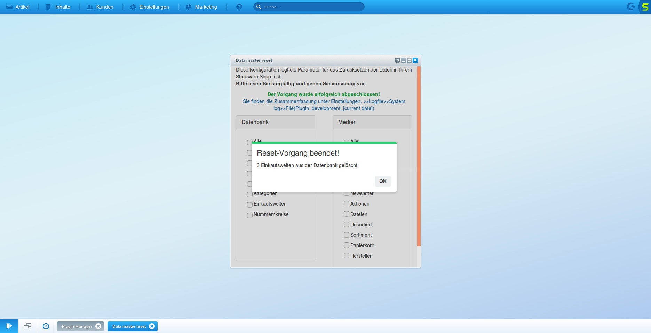The width and height of the screenshot is (651, 333).
Task: Tick the Papierkorb checkbox
Action: (x=346, y=245)
